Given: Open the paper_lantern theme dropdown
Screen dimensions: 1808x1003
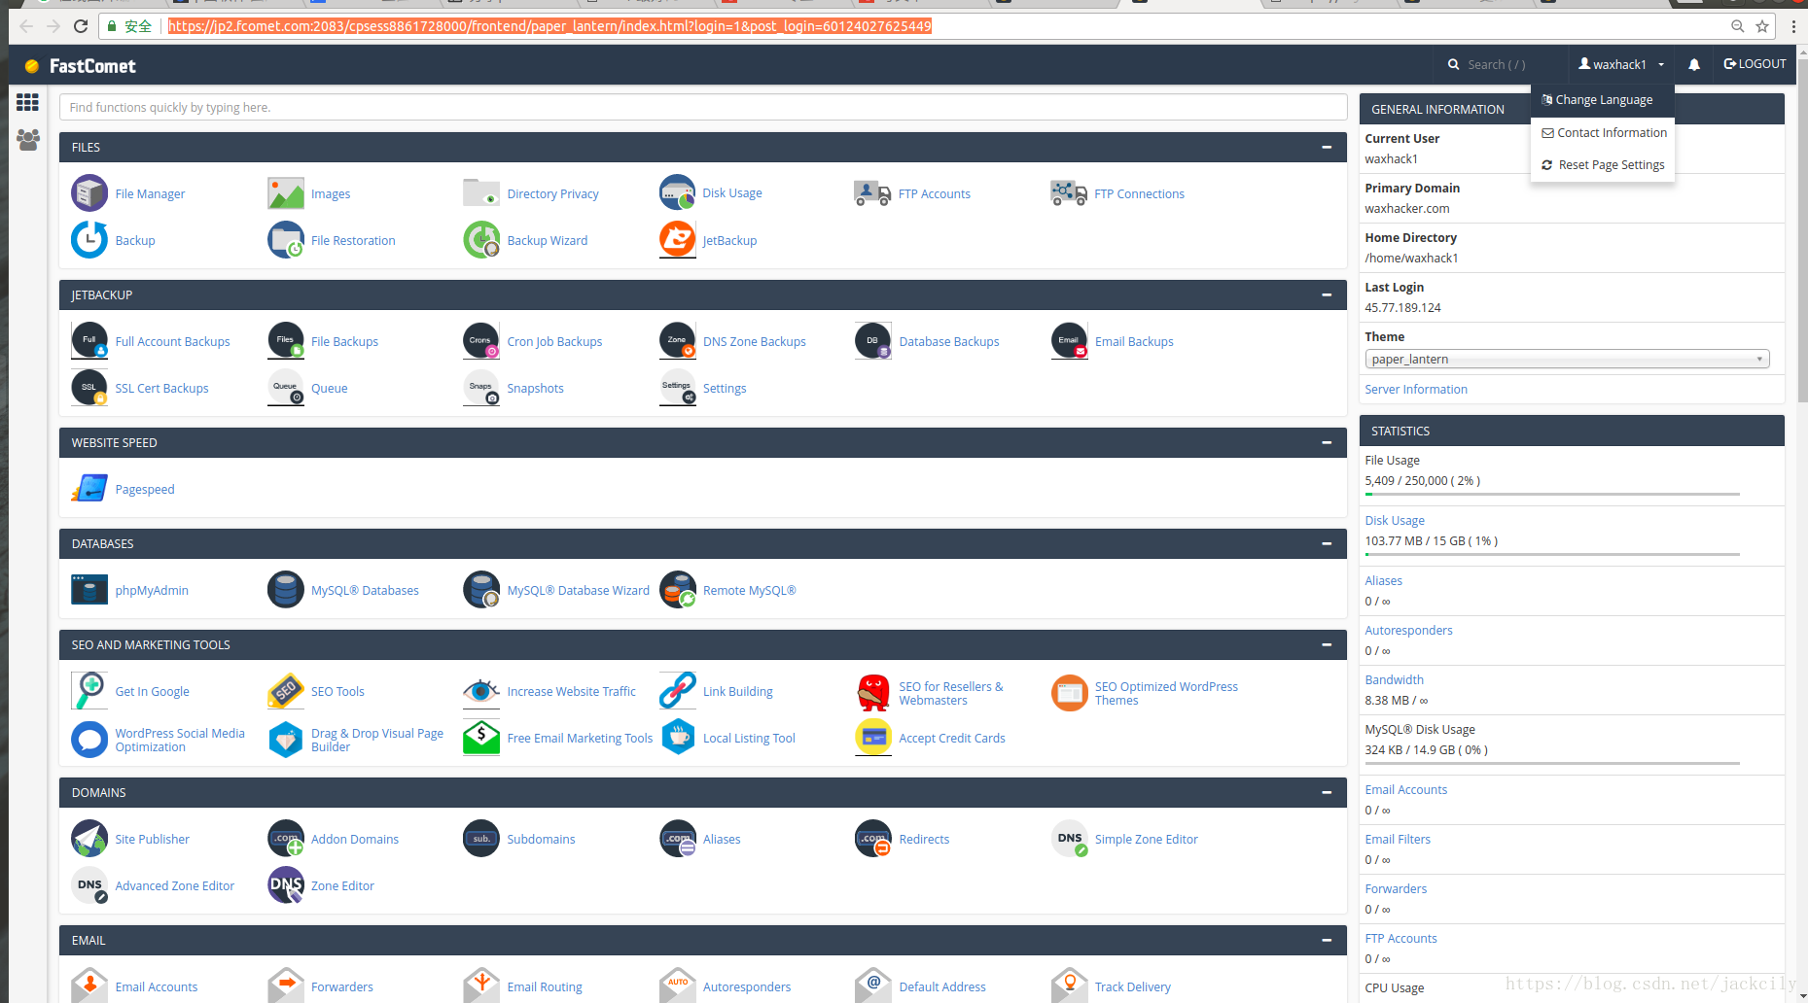Looking at the screenshot, I should tap(1567, 359).
